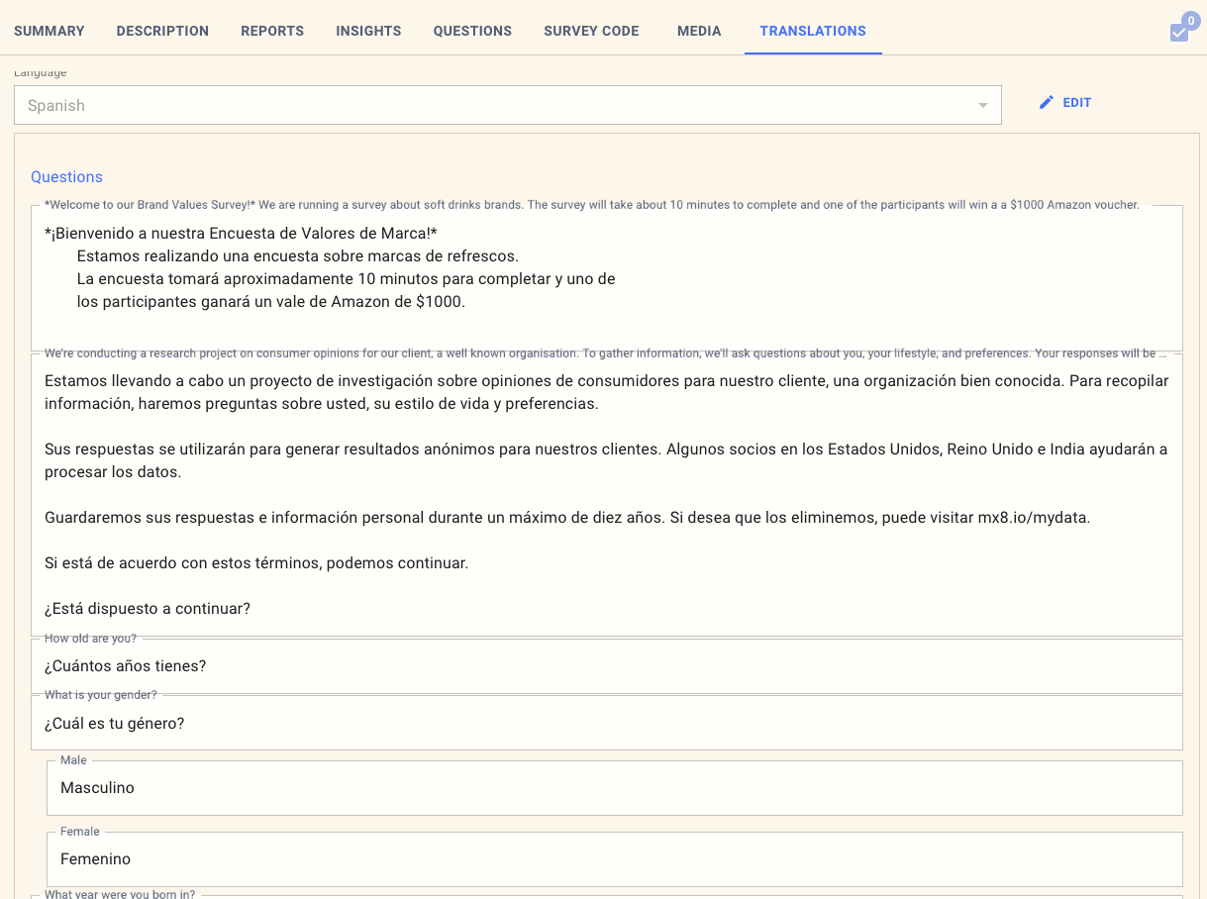
Task: Click the '¿Cuál es tu género?' field
Action: 606,724
